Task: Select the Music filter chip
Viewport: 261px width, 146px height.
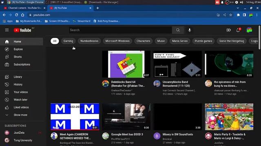Action: (x=161, y=41)
